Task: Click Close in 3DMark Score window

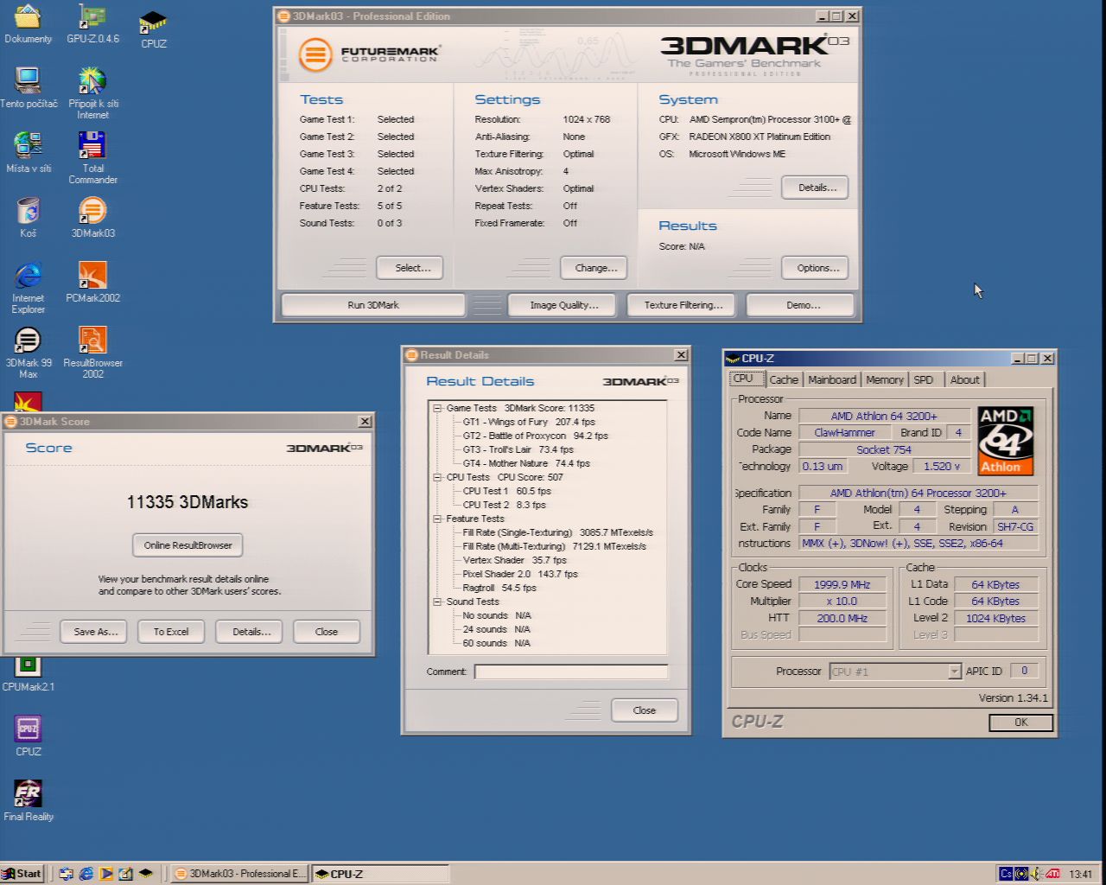Action: tap(327, 632)
